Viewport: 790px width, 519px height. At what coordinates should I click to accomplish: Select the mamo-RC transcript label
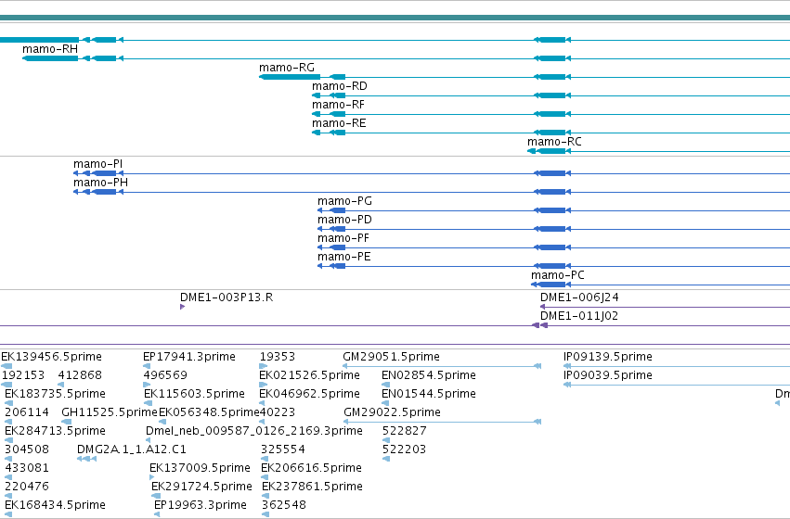[554, 142]
